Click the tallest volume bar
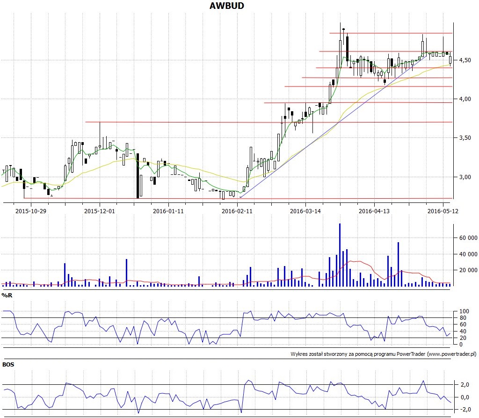The image size is (479, 418). click(x=340, y=255)
